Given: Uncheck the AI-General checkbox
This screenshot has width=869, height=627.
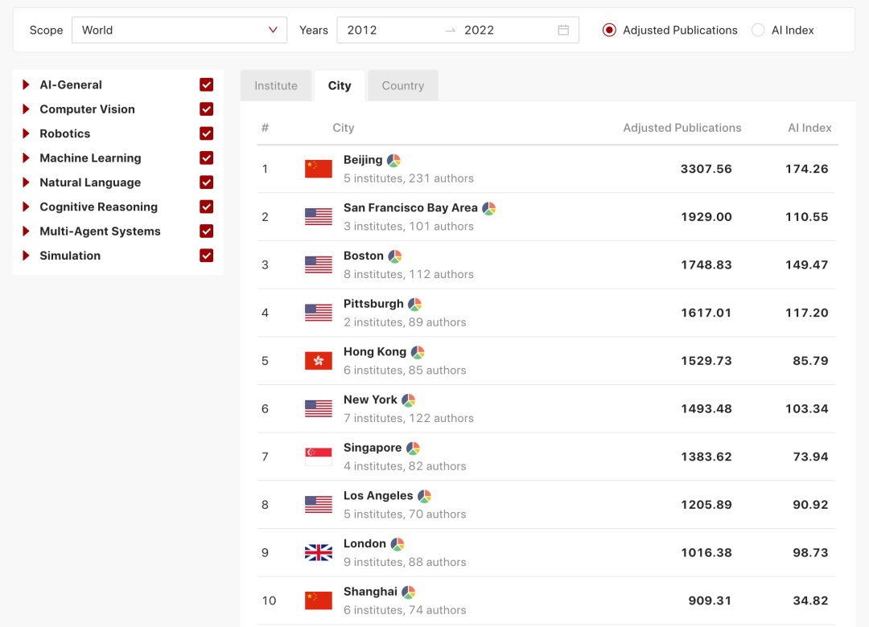Looking at the screenshot, I should [x=206, y=84].
